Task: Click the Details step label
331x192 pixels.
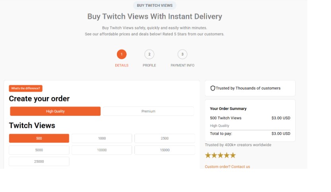Action: point(121,65)
